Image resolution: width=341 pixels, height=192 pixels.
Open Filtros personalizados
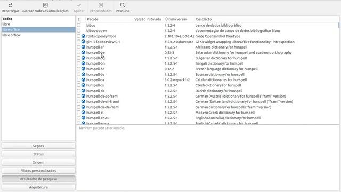(38, 171)
